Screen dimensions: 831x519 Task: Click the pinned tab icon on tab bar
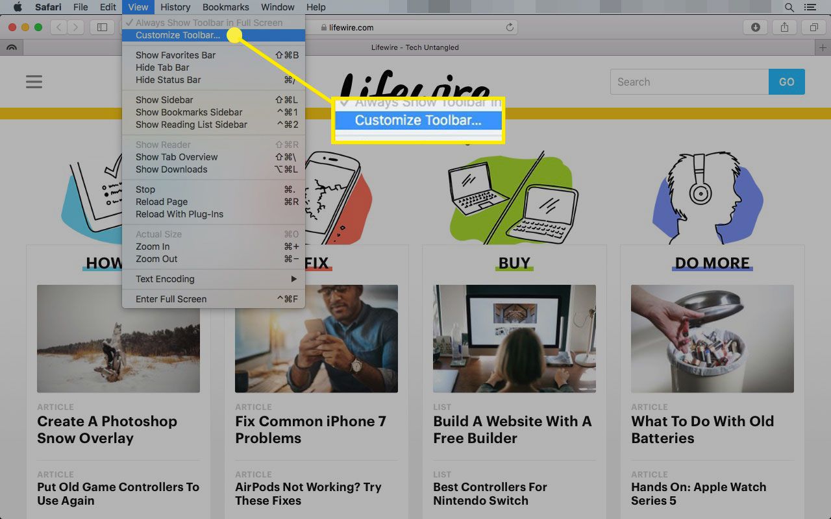click(11, 47)
